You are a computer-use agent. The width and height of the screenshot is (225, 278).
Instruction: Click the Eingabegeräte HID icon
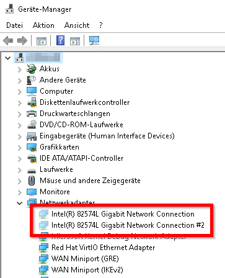pyautogui.click(x=32, y=136)
